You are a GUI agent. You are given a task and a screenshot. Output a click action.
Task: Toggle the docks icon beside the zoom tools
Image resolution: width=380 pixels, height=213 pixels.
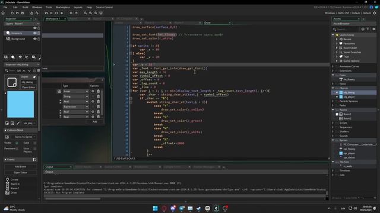(x=101, y=13)
